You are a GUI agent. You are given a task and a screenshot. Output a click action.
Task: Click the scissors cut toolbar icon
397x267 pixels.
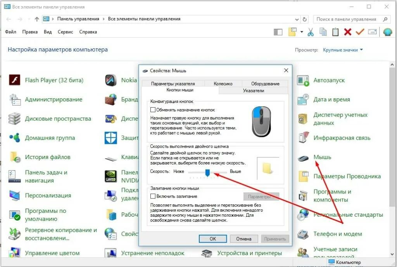(311, 32)
